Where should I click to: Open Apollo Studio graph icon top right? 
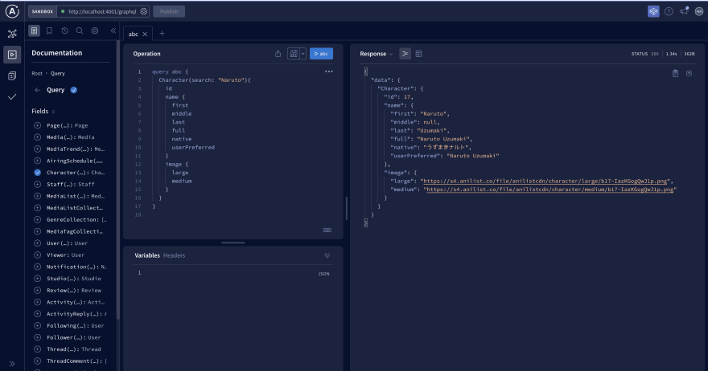pyautogui.click(x=653, y=11)
